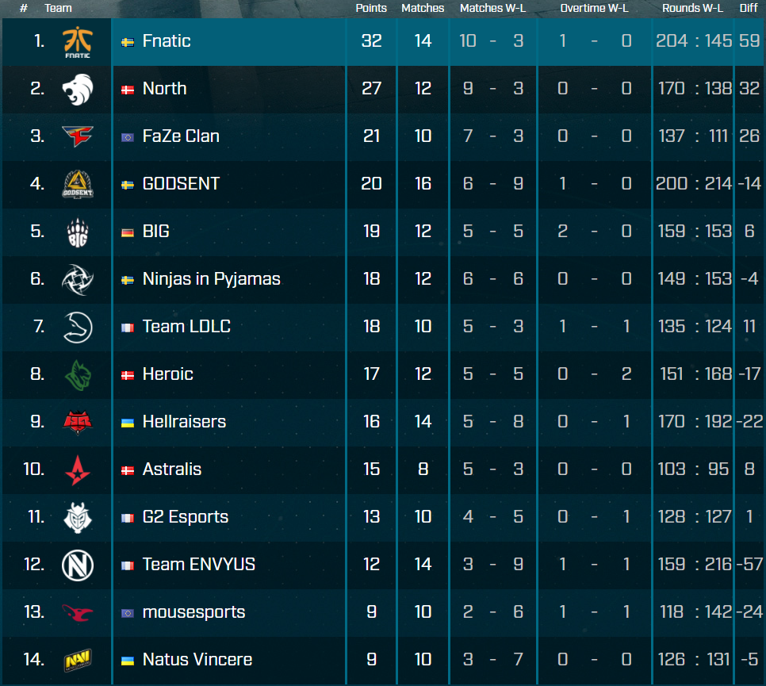Select the Team LDLC name
766x686 pixels.
pyautogui.click(x=186, y=327)
